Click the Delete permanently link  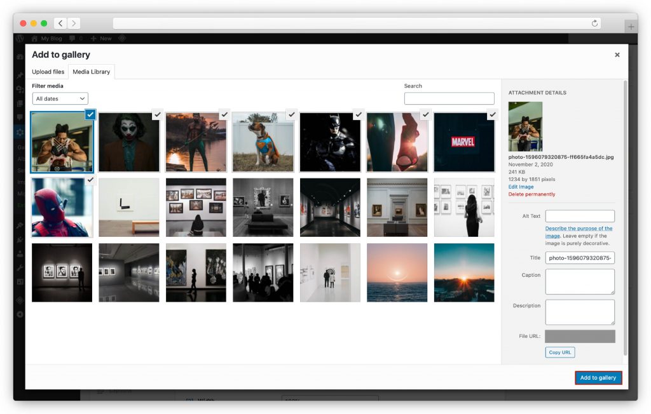531,194
